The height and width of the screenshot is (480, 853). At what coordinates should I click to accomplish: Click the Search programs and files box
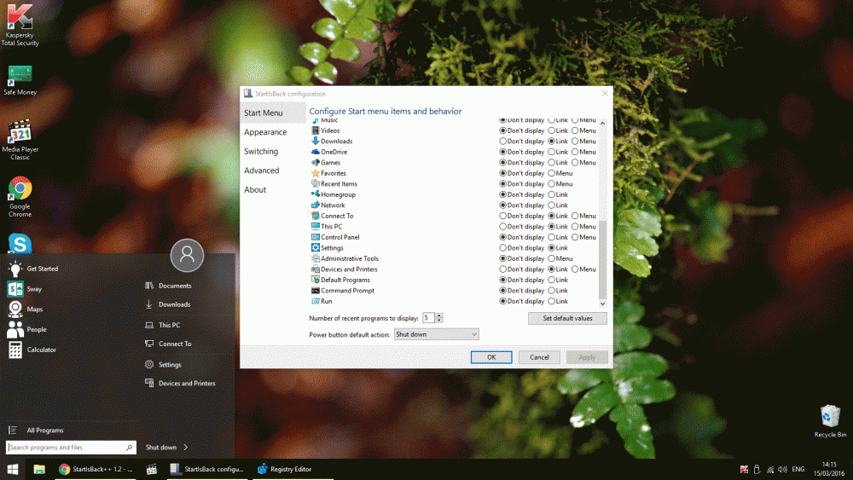pos(67,447)
